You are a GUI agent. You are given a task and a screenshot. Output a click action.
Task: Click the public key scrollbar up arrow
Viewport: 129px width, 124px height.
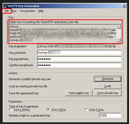pyautogui.click(x=119, y=27)
